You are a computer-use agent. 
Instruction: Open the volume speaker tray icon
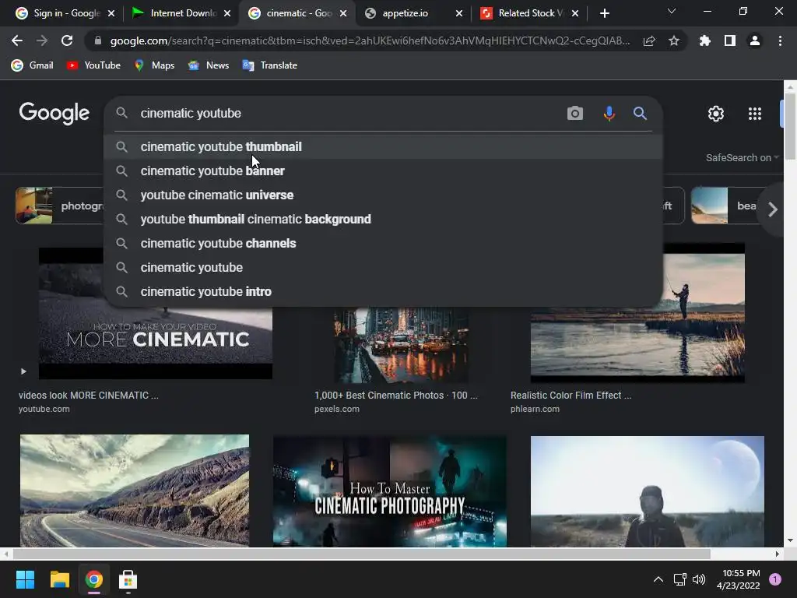coord(699,579)
